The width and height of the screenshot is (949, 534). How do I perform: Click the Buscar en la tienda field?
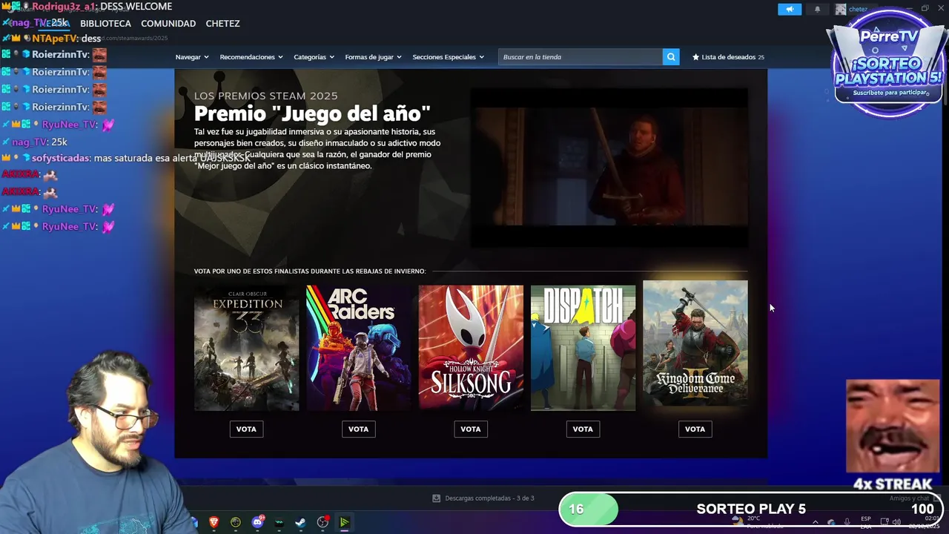[x=581, y=57]
